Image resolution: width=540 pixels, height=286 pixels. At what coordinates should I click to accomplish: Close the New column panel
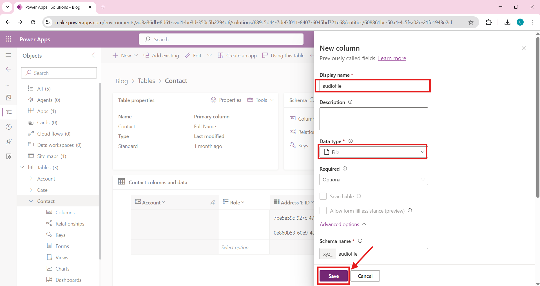524,48
